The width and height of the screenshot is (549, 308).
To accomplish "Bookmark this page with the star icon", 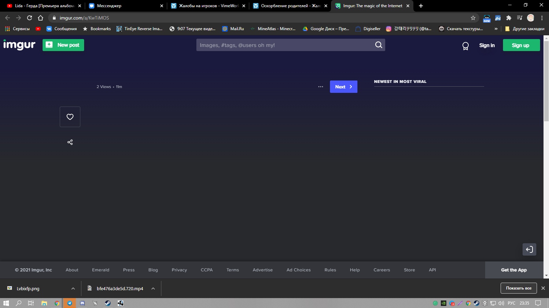I will point(473,18).
